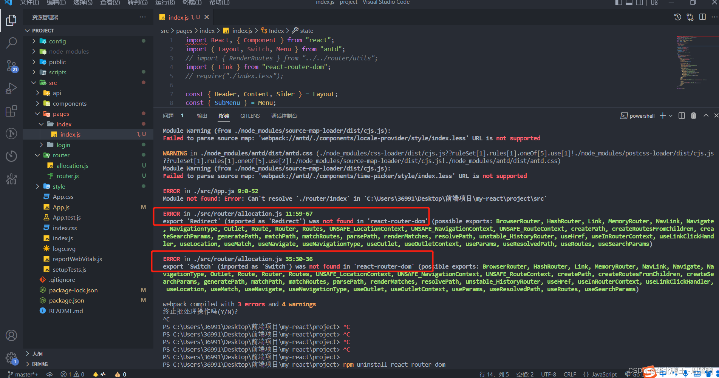Open terminal launch profile dropdown arrow
Image resolution: width=719 pixels, height=378 pixels.
[671, 116]
